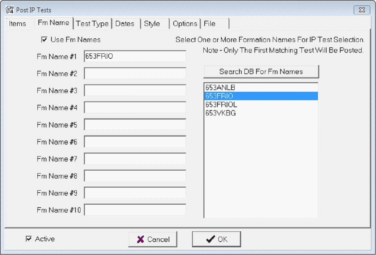This screenshot has height=255, width=376.
Task: Open the Options tab
Action: pos(185,24)
